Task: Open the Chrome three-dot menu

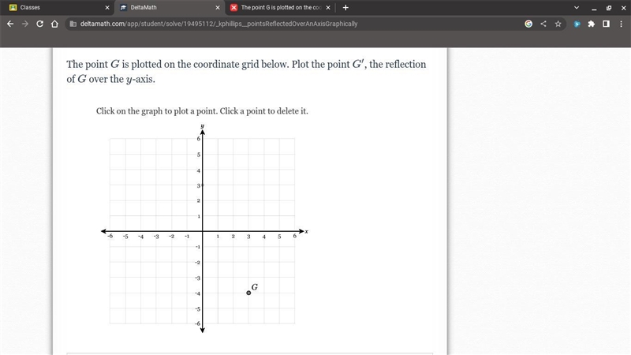Action: click(x=621, y=24)
